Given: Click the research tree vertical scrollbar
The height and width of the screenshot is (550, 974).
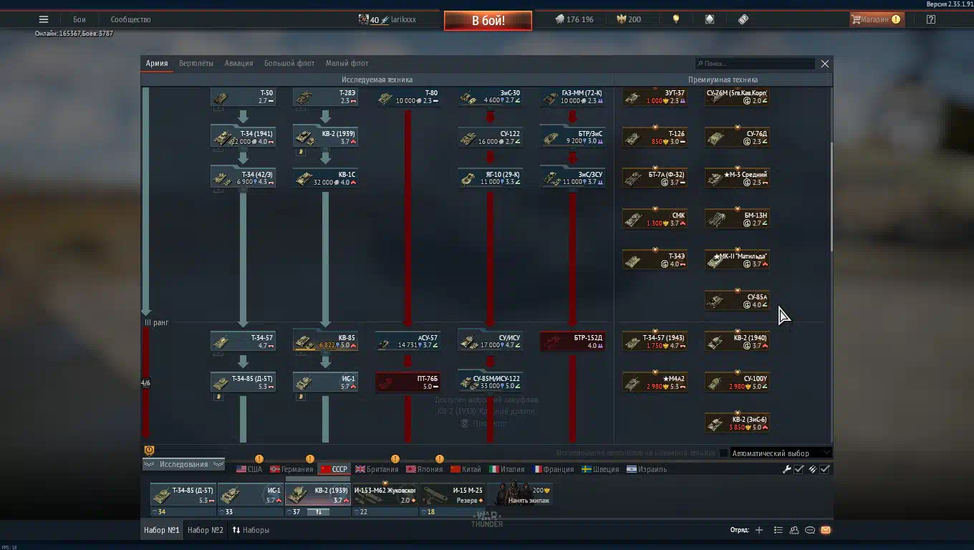Looking at the screenshot, I should pyautogui.click(x=831, y=197).
